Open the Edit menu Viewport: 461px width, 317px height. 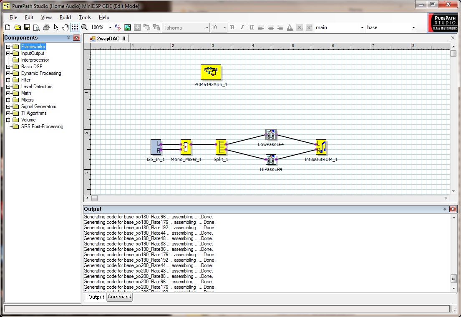point(29,17)
